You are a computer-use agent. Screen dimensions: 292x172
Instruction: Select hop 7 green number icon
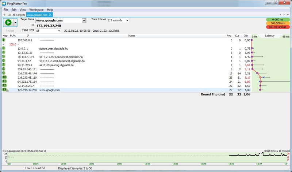click(x=4, y=65)
